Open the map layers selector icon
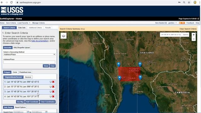This screenshot has height=113, width=201. click(x=63, y=35)
